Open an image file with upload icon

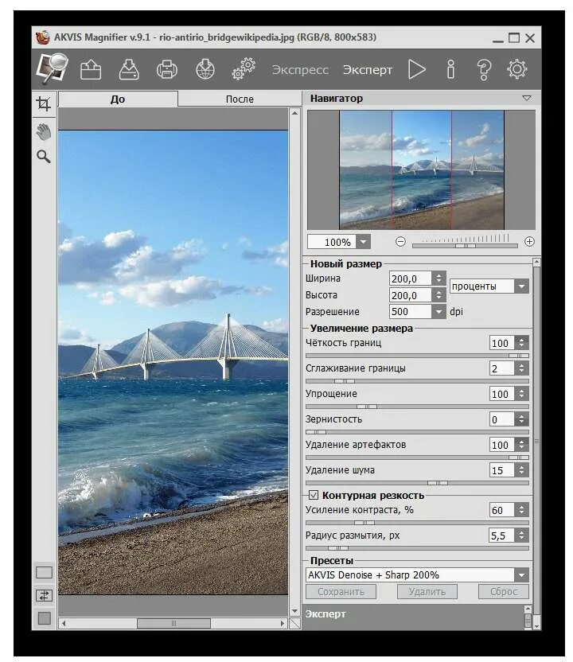(91, 69)
